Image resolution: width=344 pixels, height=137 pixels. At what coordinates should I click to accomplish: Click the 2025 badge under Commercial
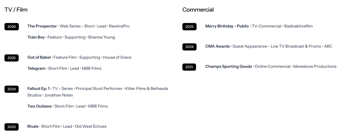(189, 26)
